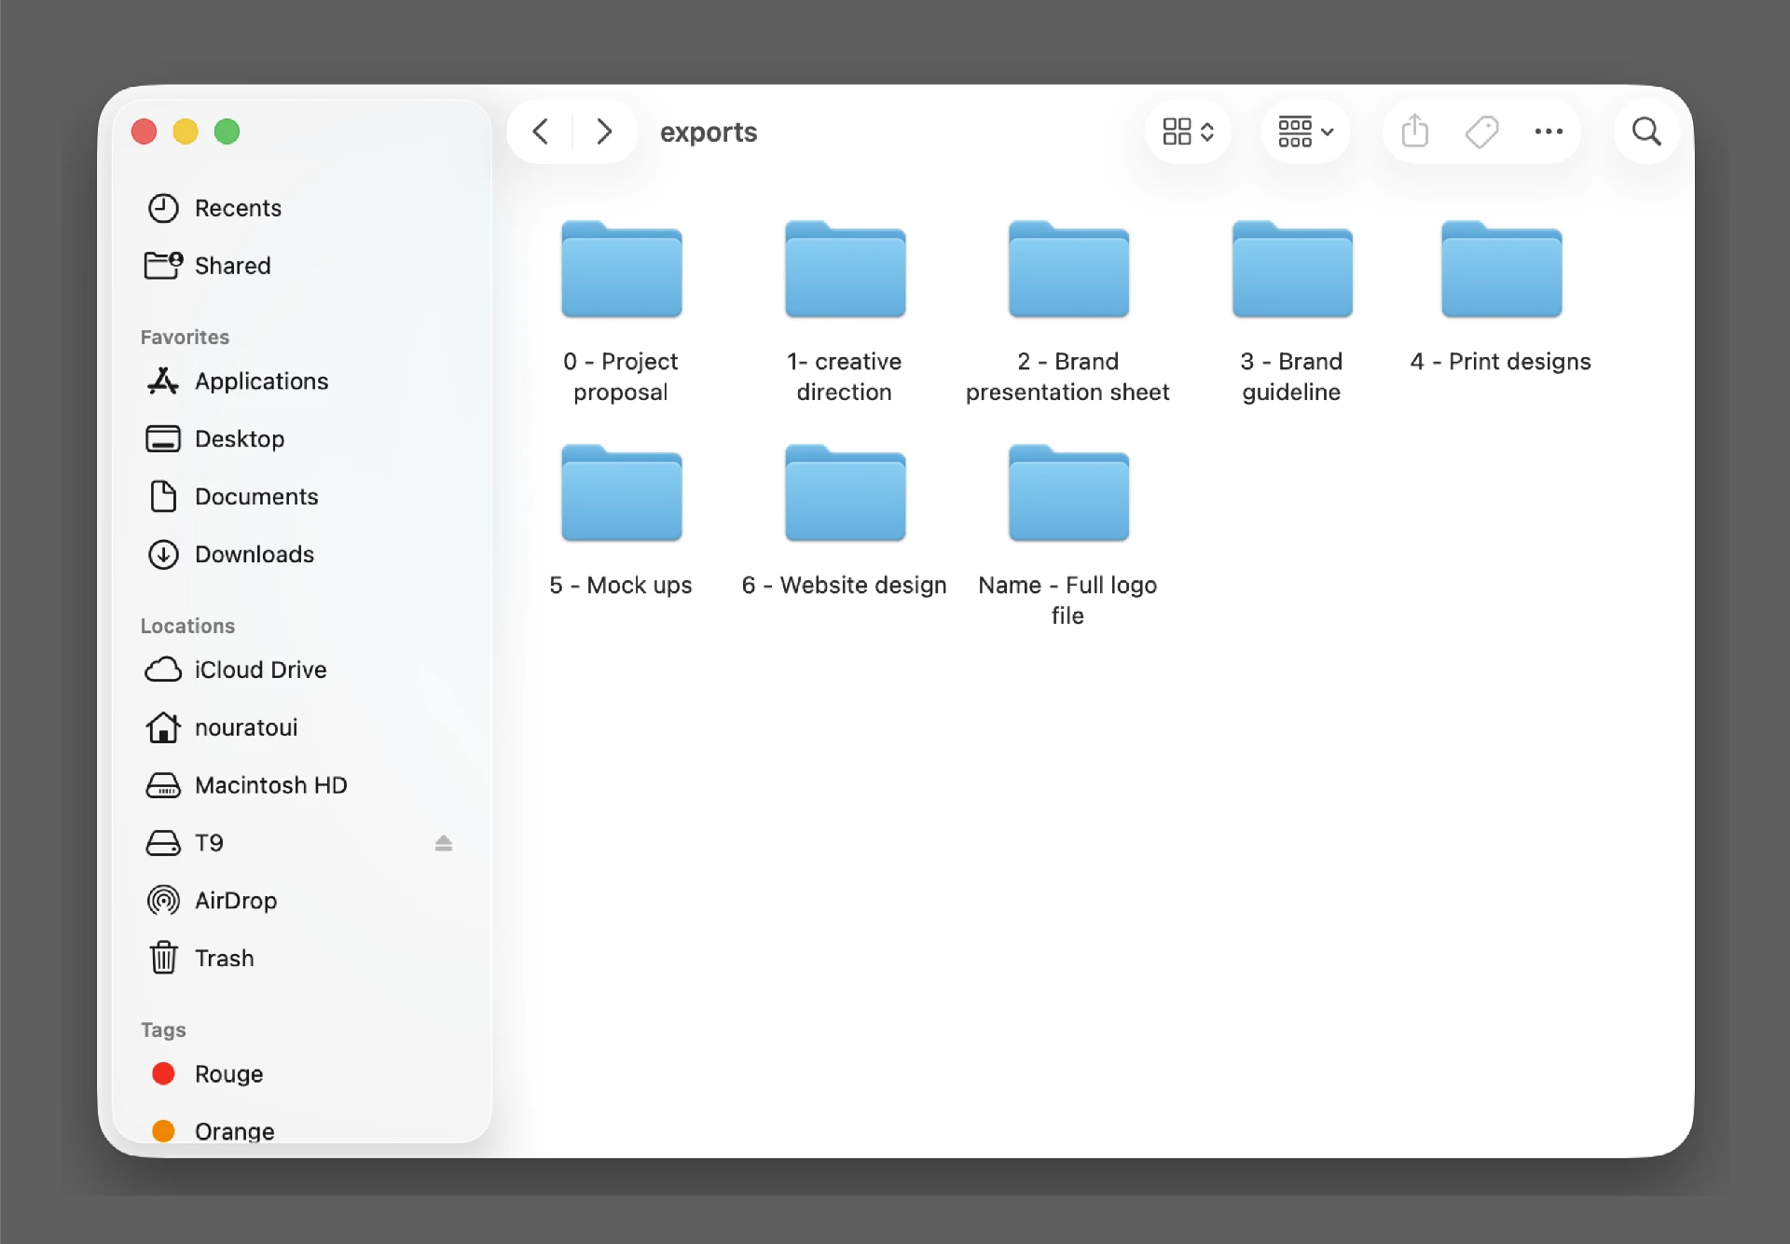The width and height of the screenshot is (1790, 1244).
Task: Select the '6 - Website design' folder icon
Action: point(845,493)
